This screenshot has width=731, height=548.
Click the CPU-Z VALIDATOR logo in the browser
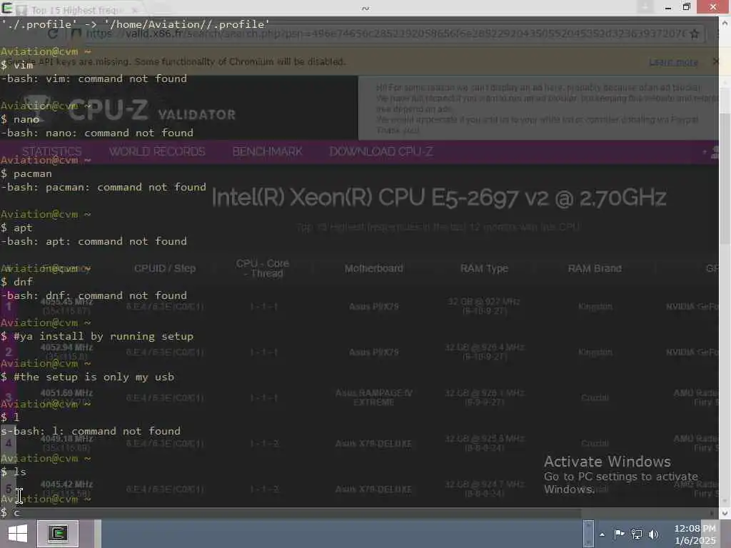tap(131, 111)
